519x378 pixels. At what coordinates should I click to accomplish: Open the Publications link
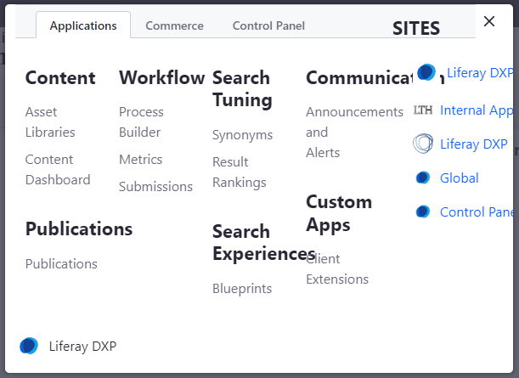point(61,264)
